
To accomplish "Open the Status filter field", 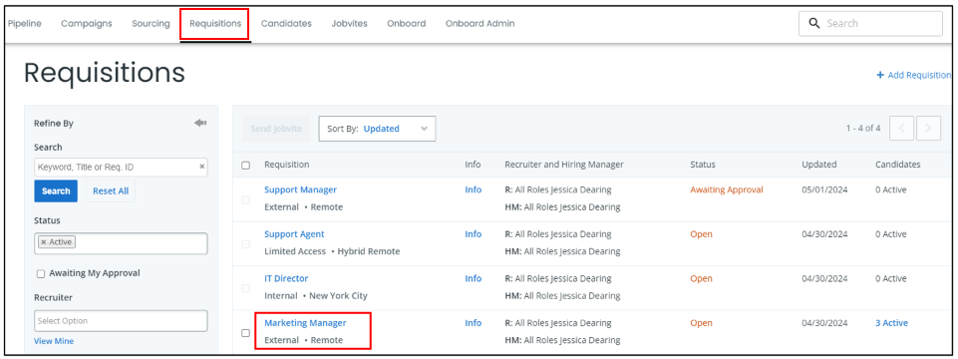I will (121, 243).
